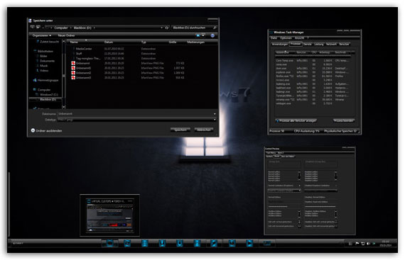The height and width of the screenshot is (260, 405).
Task: Click the magnifier icon in the search box
Action: pyautogui.click(x=215, y=28)
